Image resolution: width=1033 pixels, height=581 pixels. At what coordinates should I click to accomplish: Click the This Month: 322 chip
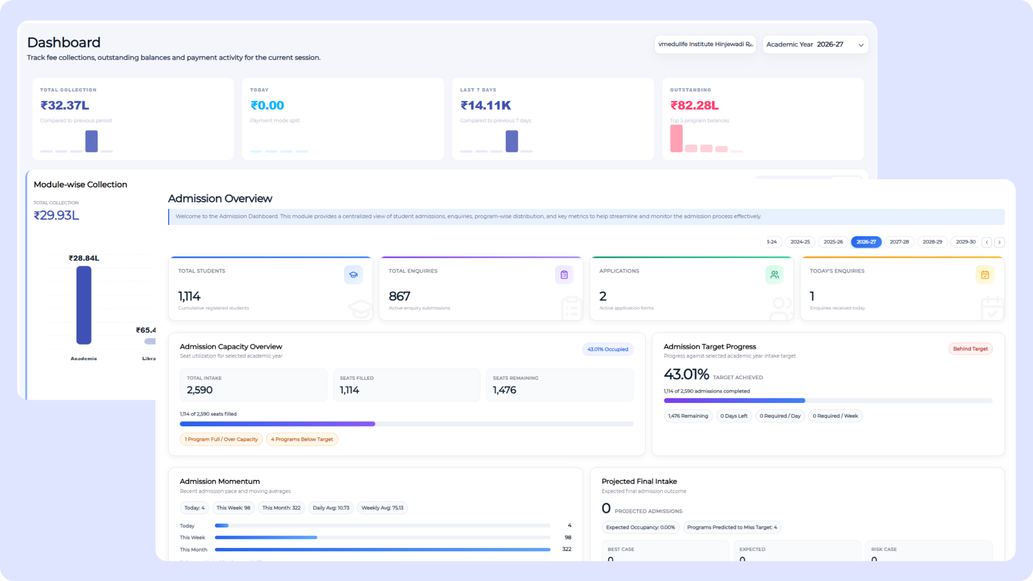[x=281, y=508]
